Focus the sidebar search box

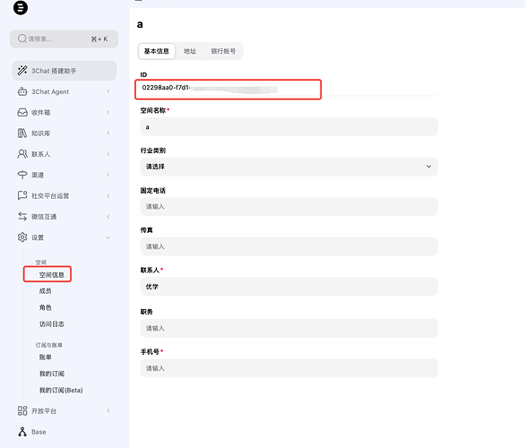pos(64,39)
